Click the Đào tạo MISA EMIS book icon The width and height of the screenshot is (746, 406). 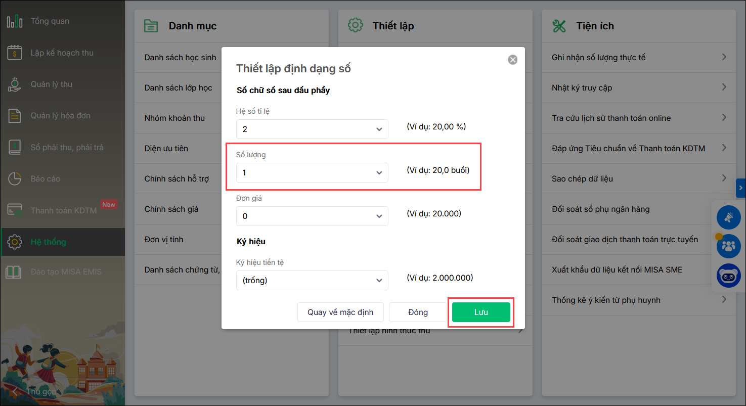pos(14,272)
